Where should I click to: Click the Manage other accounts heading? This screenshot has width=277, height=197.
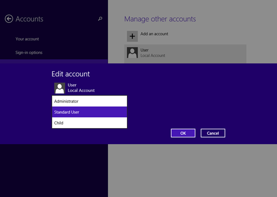(160, 19)
